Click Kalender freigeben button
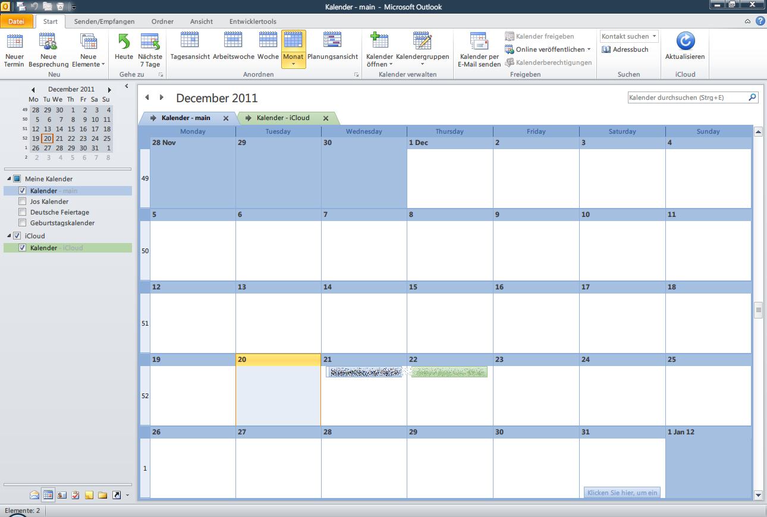The width and height of the screenshot is (767, 517). coord(539,36)
